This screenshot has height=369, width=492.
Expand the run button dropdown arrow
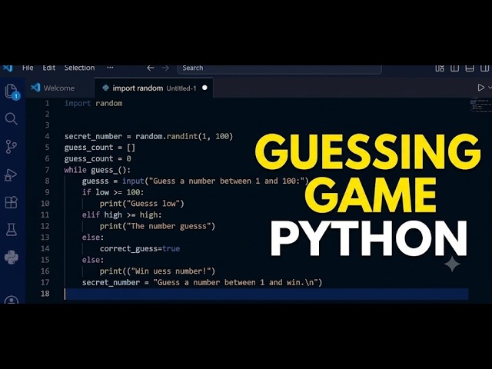click(490, 88)
